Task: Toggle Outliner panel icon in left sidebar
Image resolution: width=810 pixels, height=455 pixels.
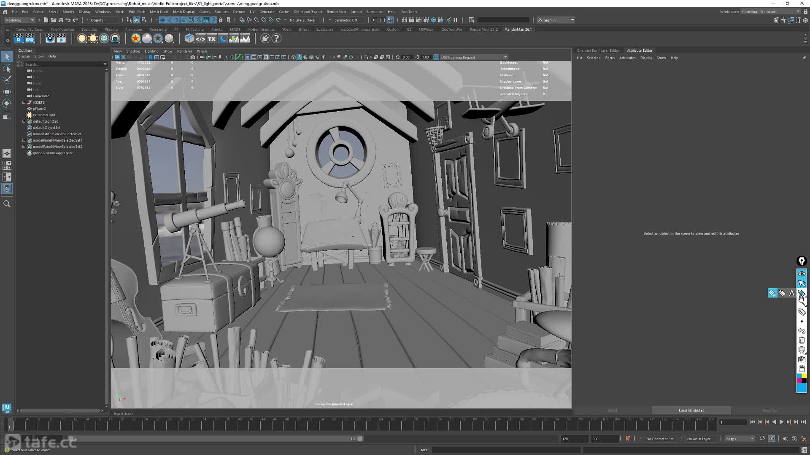Action: pyautogui.click(x=7, y=189)
